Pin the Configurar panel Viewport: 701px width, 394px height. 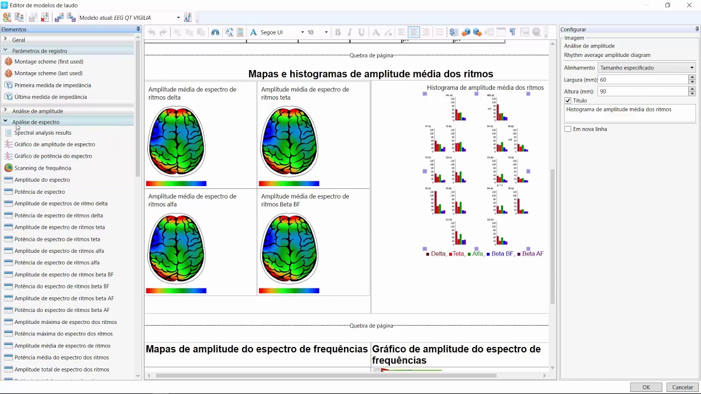point(697,29)
